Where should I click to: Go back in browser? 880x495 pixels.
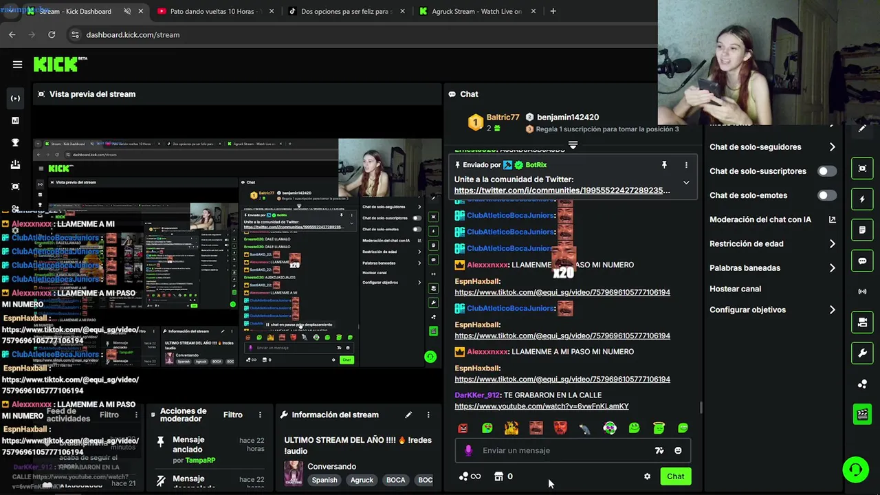(12, 34)
